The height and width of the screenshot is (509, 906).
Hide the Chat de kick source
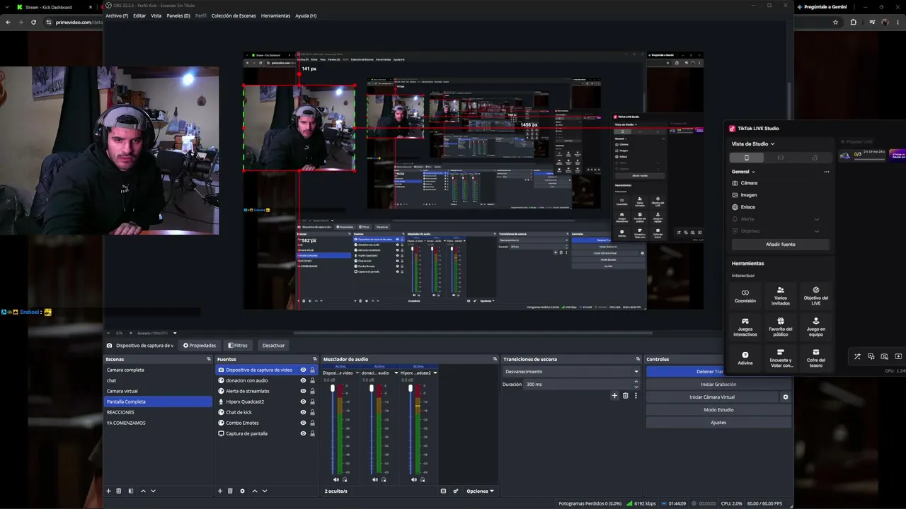pos(303,412)
